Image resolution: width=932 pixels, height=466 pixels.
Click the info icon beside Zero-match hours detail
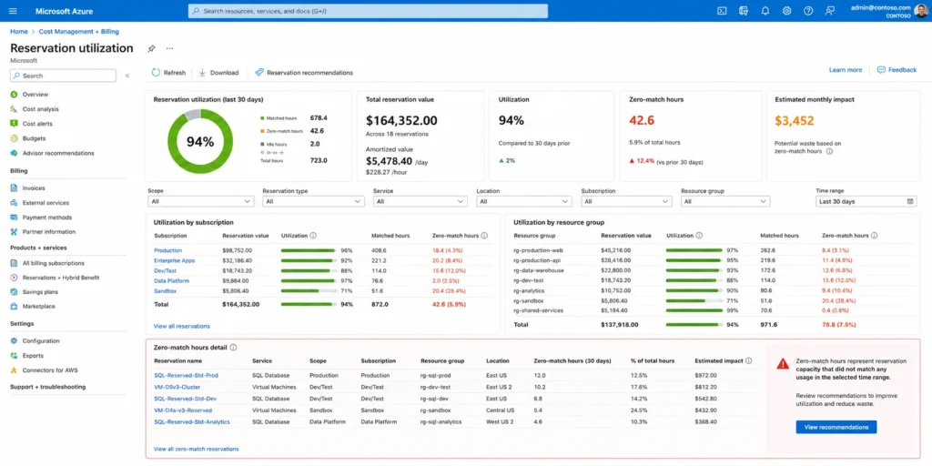[233, 347]
